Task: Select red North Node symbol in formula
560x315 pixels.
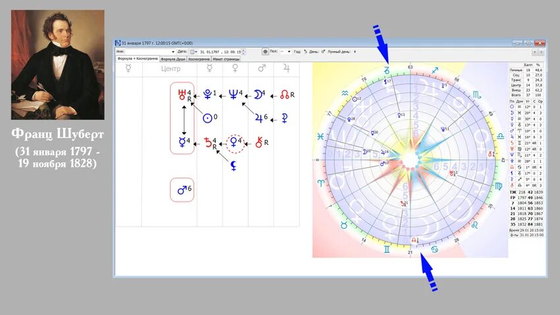Action: click(x=285, y=95)
